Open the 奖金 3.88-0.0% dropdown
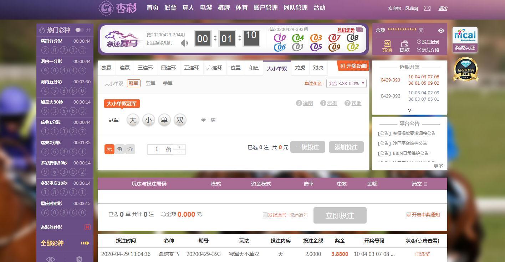Image resolution: width=505 pixels, height=262 pixels. pyautogui.click(x=347, y=83)
